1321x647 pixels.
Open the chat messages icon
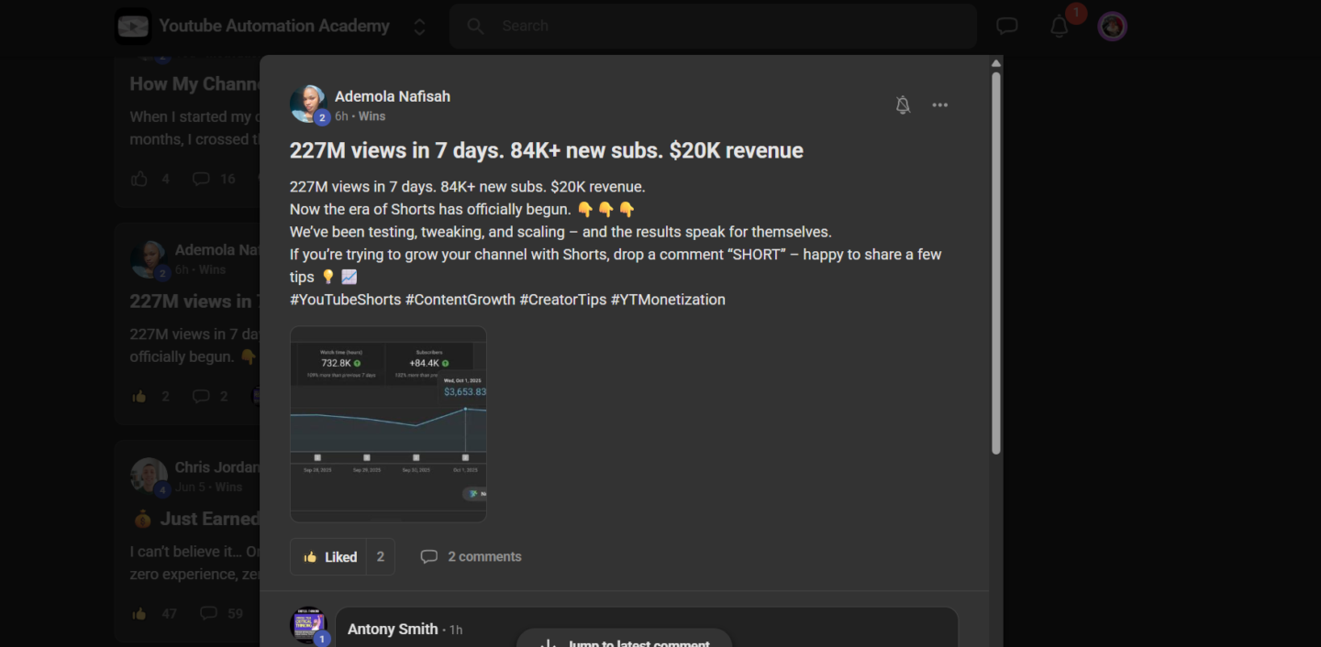tap(1007, 26)
